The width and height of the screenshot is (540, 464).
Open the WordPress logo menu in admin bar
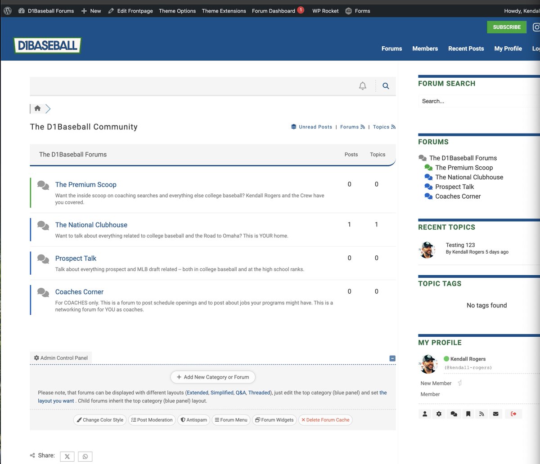8,11
